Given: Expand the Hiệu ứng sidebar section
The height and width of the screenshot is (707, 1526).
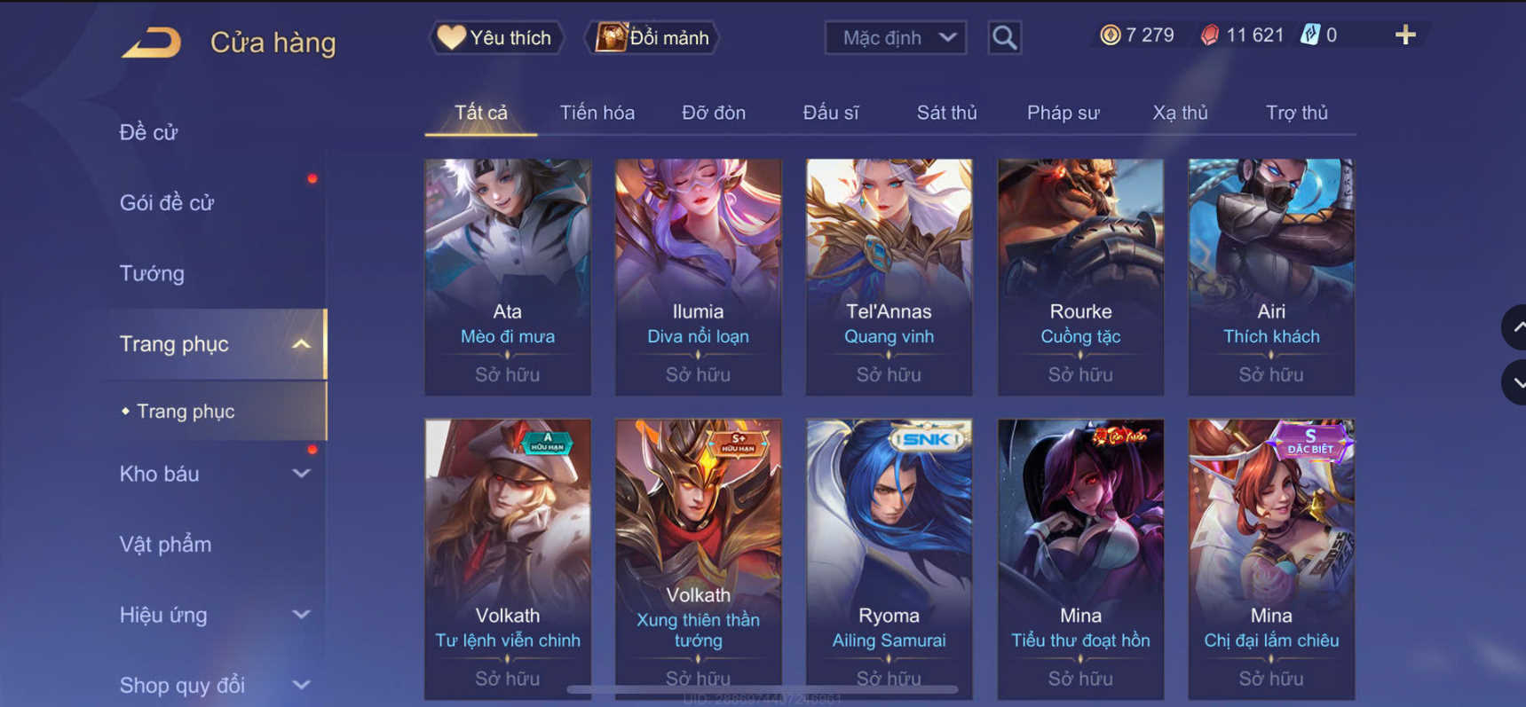Looking at the screenshot, I should (x=302, y=614).
